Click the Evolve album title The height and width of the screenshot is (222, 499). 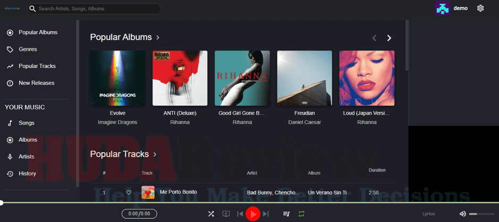118,113
